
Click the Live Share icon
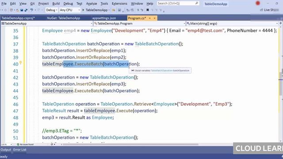click(x=261, y=10)
